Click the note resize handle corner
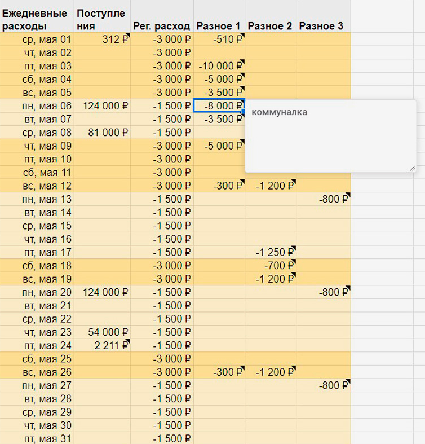Viewport: 425px width, 444px height. tap(412, 168)
